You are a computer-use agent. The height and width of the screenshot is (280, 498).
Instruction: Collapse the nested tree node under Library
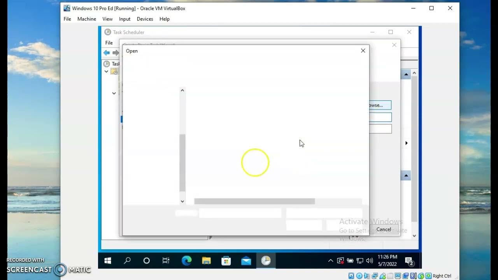click(x=114, y=93)
